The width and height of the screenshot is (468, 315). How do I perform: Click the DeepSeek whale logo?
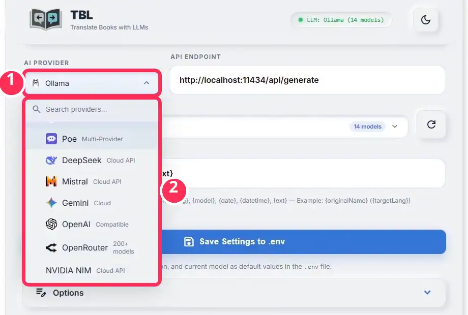coord(51,161)
